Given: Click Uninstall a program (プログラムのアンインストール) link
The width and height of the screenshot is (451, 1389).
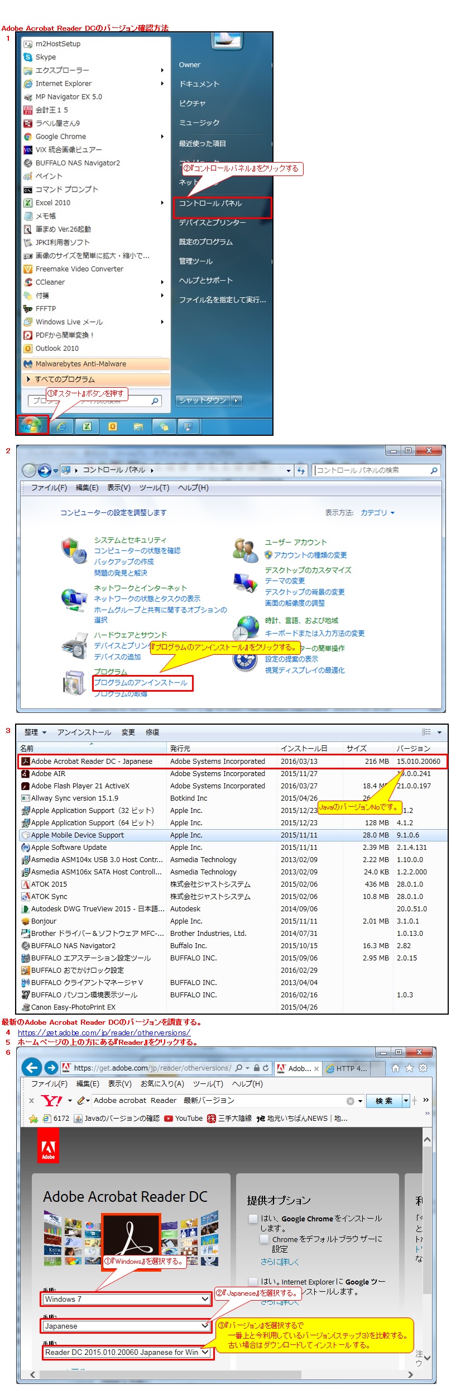Looking at the screenshot, I should tap(141, 683).
